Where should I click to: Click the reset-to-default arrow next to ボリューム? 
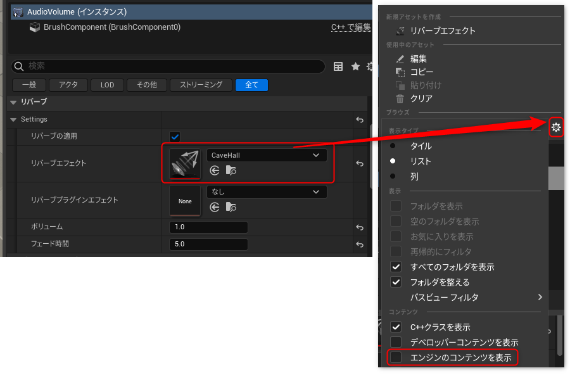click(x=359, y=227)
